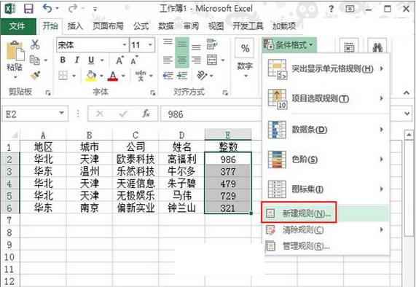Click the Copy icon

pyautogui.click(x=35, y=60)
